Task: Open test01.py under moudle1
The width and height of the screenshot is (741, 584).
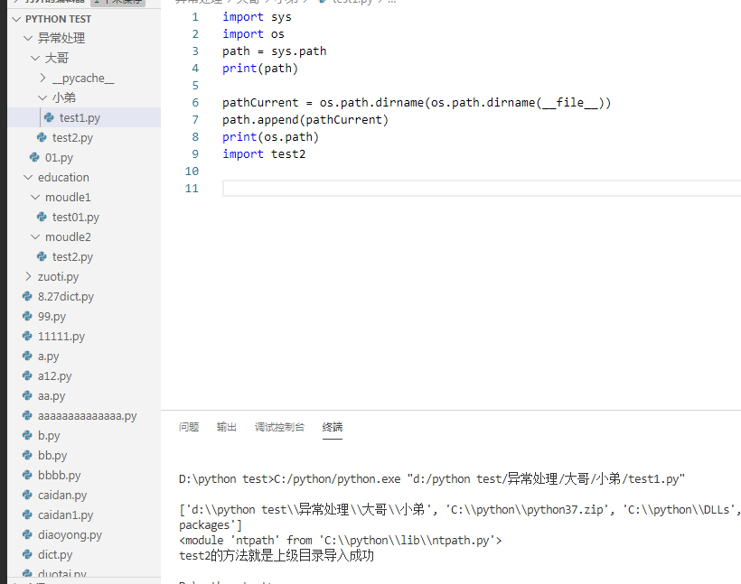Action: point(76,218)
